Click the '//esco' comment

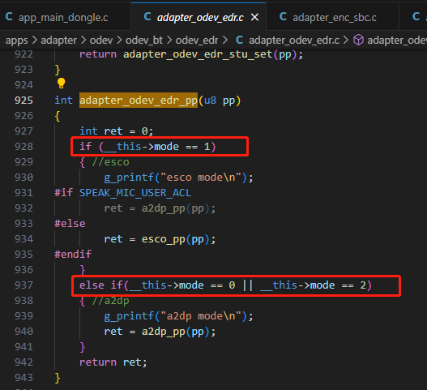tap(110, 162)
